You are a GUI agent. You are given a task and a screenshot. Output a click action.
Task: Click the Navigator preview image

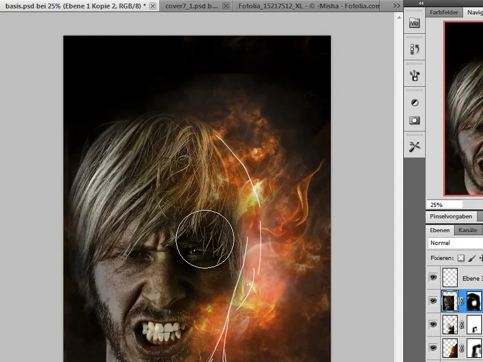464,109
